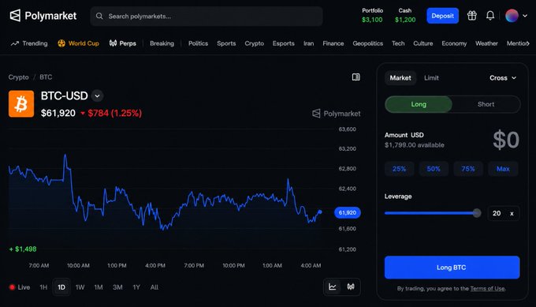Image resolution: width=536 pixels, height=307 pixels.
Task: Go to Tech category
Action: pos(398,43)
